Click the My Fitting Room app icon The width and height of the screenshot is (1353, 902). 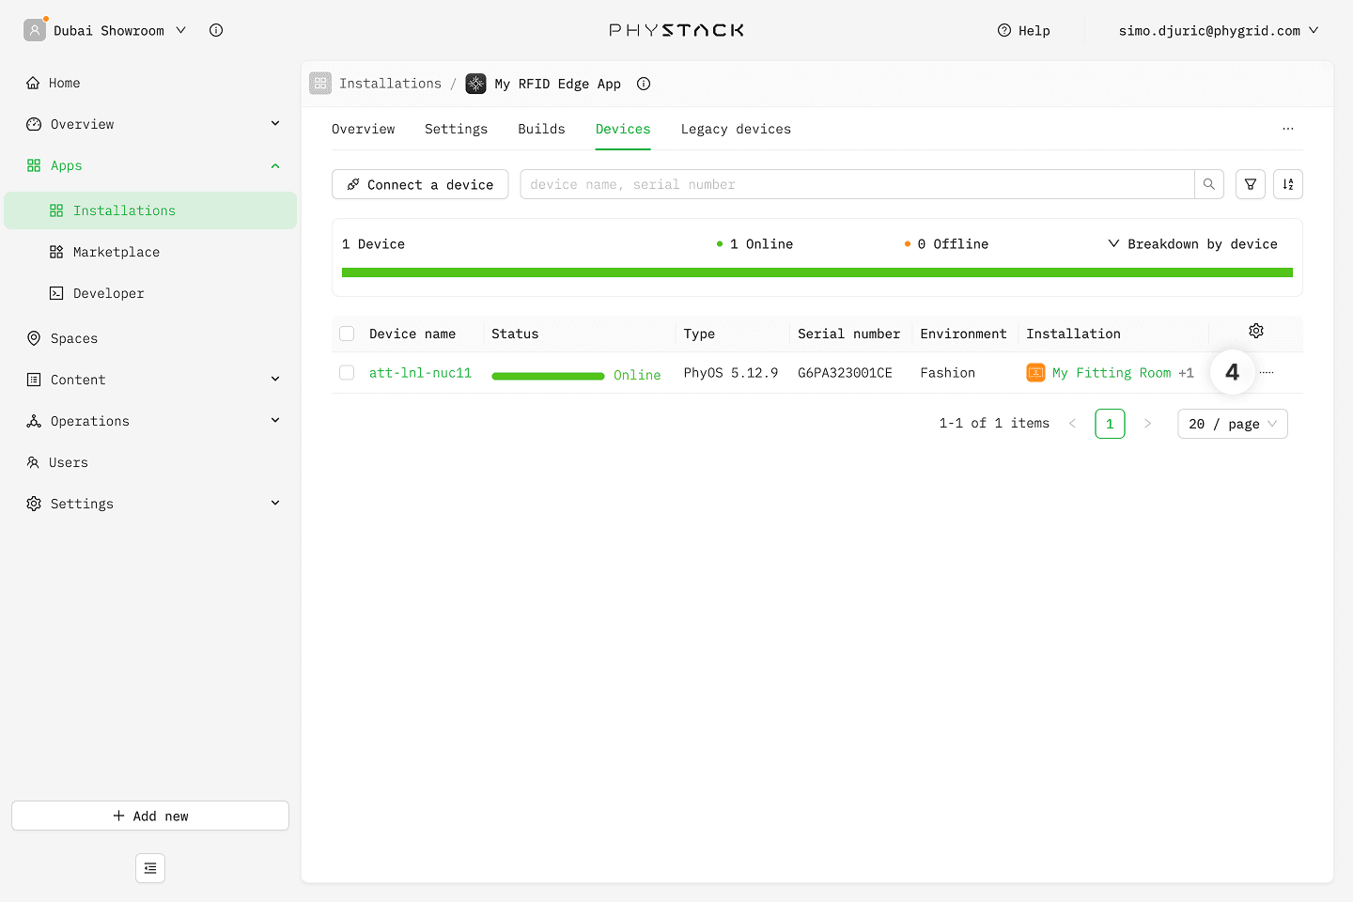click(x=1035, y=373)
